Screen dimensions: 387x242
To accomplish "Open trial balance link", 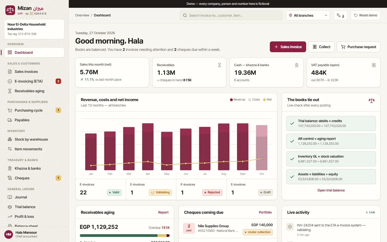I will [x=331, y=190].
